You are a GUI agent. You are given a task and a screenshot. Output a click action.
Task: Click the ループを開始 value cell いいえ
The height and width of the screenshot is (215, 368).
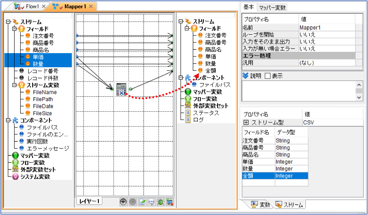(x=327, y=35)
